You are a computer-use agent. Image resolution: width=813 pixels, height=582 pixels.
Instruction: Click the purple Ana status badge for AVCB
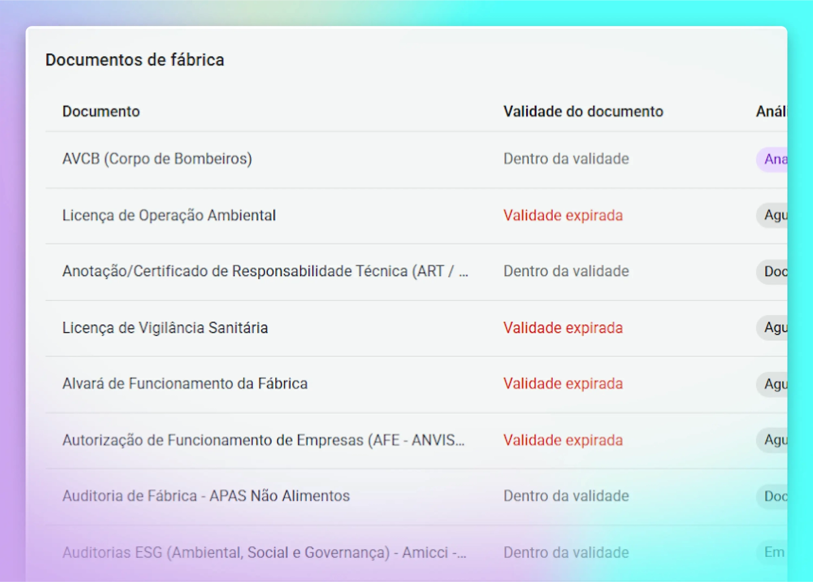774,159
